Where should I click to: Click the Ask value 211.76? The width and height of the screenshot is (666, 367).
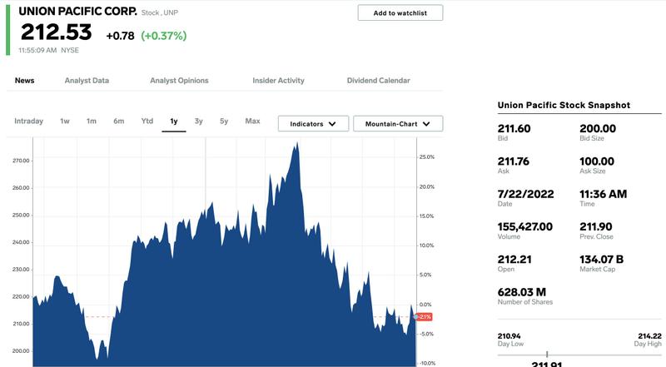(514, 161)
